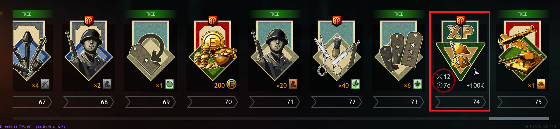Click the orange soldier icon next to x20

tap(293, 84)
